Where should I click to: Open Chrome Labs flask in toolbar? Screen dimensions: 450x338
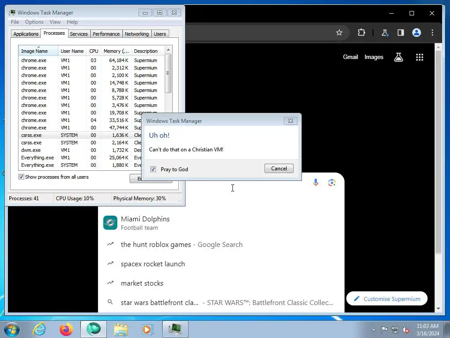pos(385,33)
